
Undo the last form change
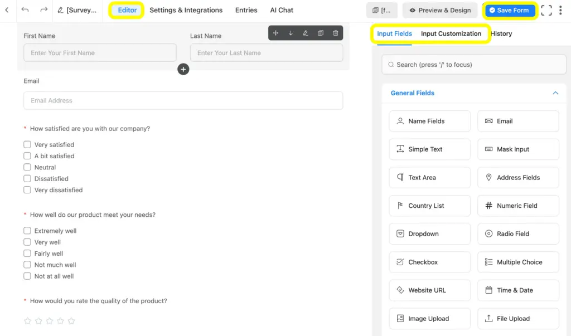click(x=25, y=10)
